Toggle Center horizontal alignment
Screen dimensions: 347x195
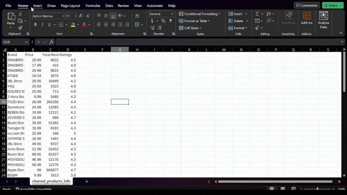pyautogui.click(x=106, y=25)
